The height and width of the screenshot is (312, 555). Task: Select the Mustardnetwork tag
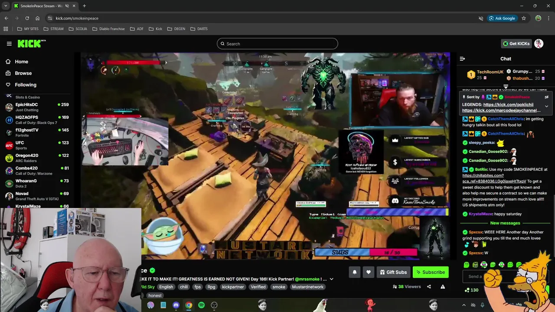pyautogui.click(x=307, y=287)
